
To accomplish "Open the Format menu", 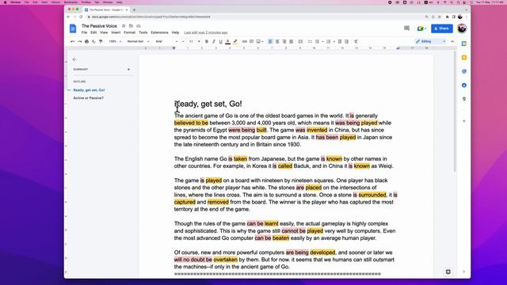I will (x=129, y=32).
